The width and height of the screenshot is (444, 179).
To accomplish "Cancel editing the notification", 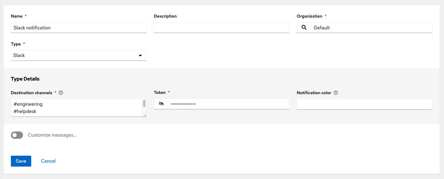I will (x=48, y=161).
